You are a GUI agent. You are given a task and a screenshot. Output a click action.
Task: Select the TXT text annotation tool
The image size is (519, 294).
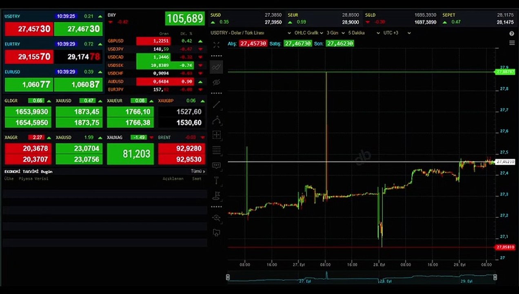[216, 165]
